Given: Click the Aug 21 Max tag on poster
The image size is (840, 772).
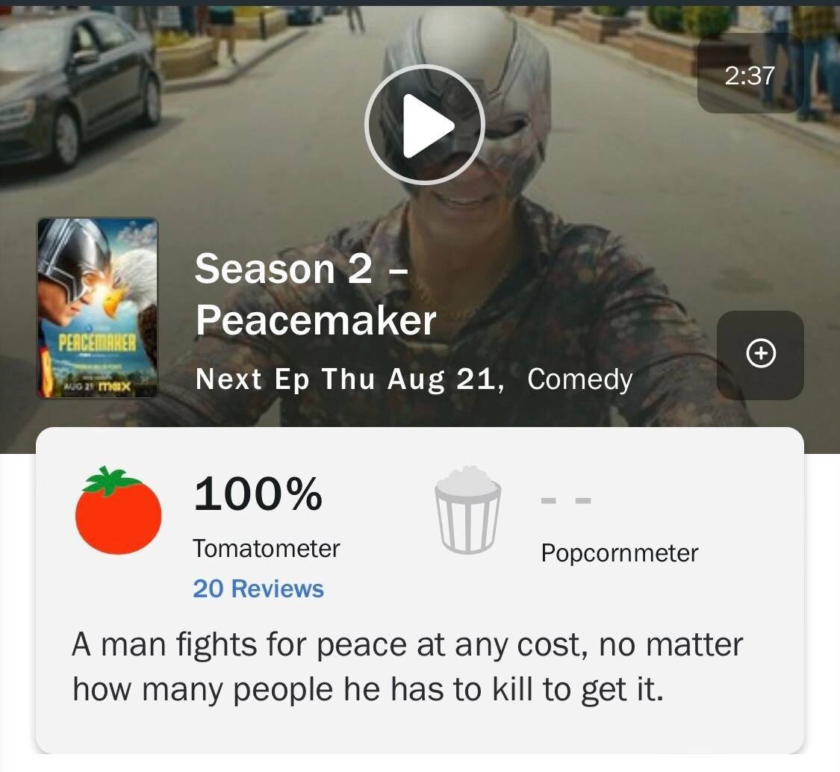Looking at the screenshot, I should 97,386.
